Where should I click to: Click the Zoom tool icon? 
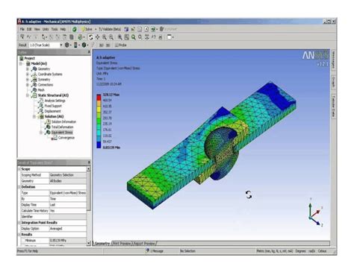(x=105, y=37)
